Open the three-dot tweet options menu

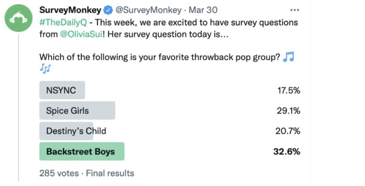pos(295,10)
